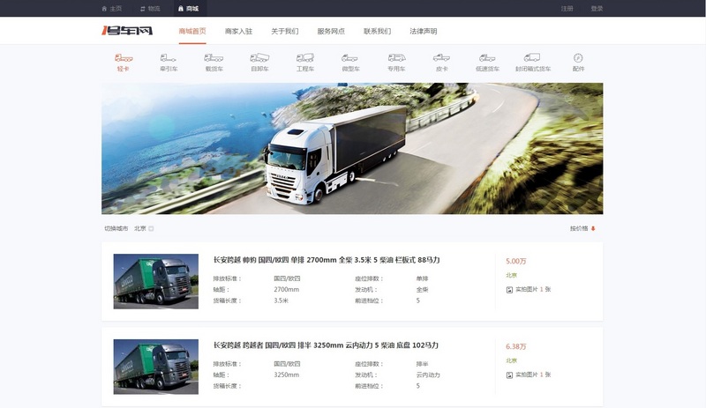Open the 北京 city switch selector
706x408 pixels.
[144, 228]
